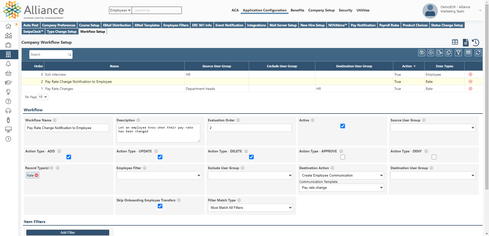Open the Exclude User Group dropdown
This screenshot has height=236, width=489.
tap(250, 176)
